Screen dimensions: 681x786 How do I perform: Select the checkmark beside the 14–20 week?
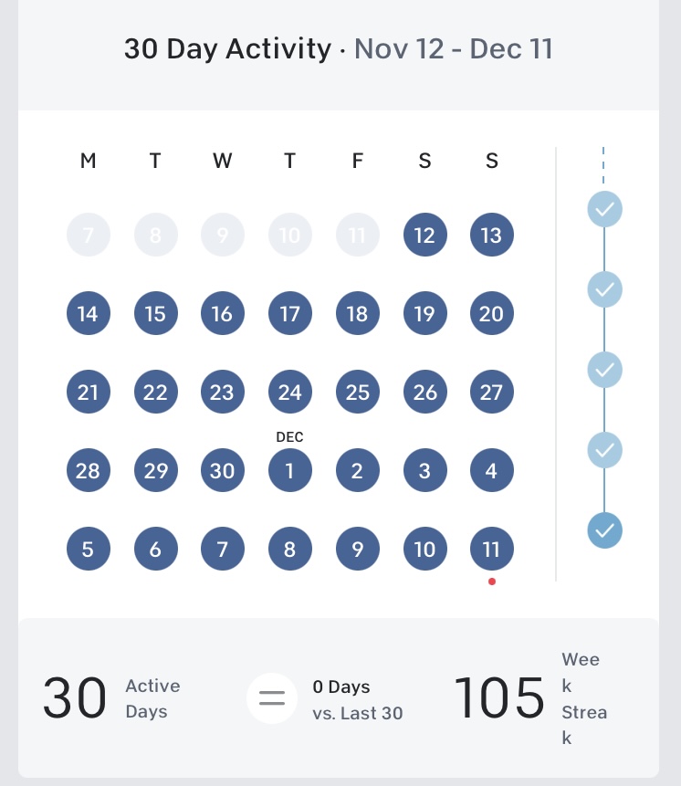pyautogui.click(x=604, y=289)
